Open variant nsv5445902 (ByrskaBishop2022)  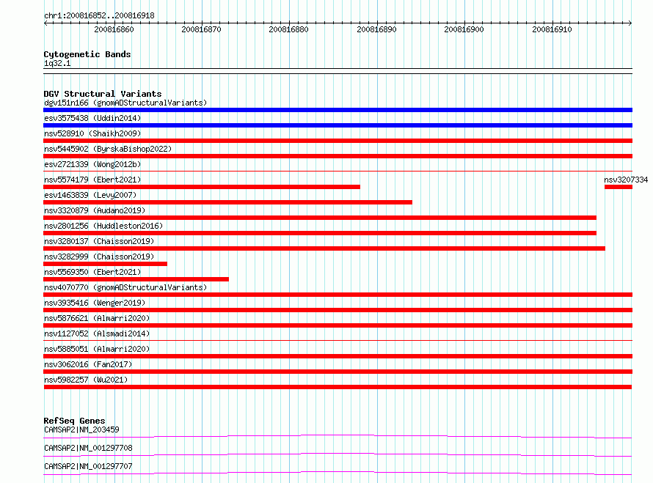click(108, 149)
